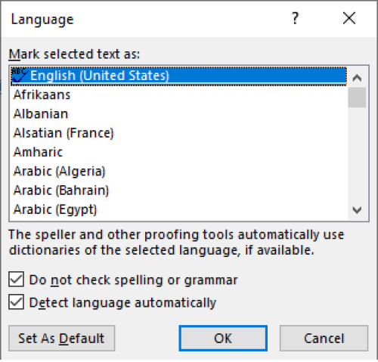The height and width of the screenshot is (362, 378).
Task: Confirm with the OK button
Action: click(223, 339)
